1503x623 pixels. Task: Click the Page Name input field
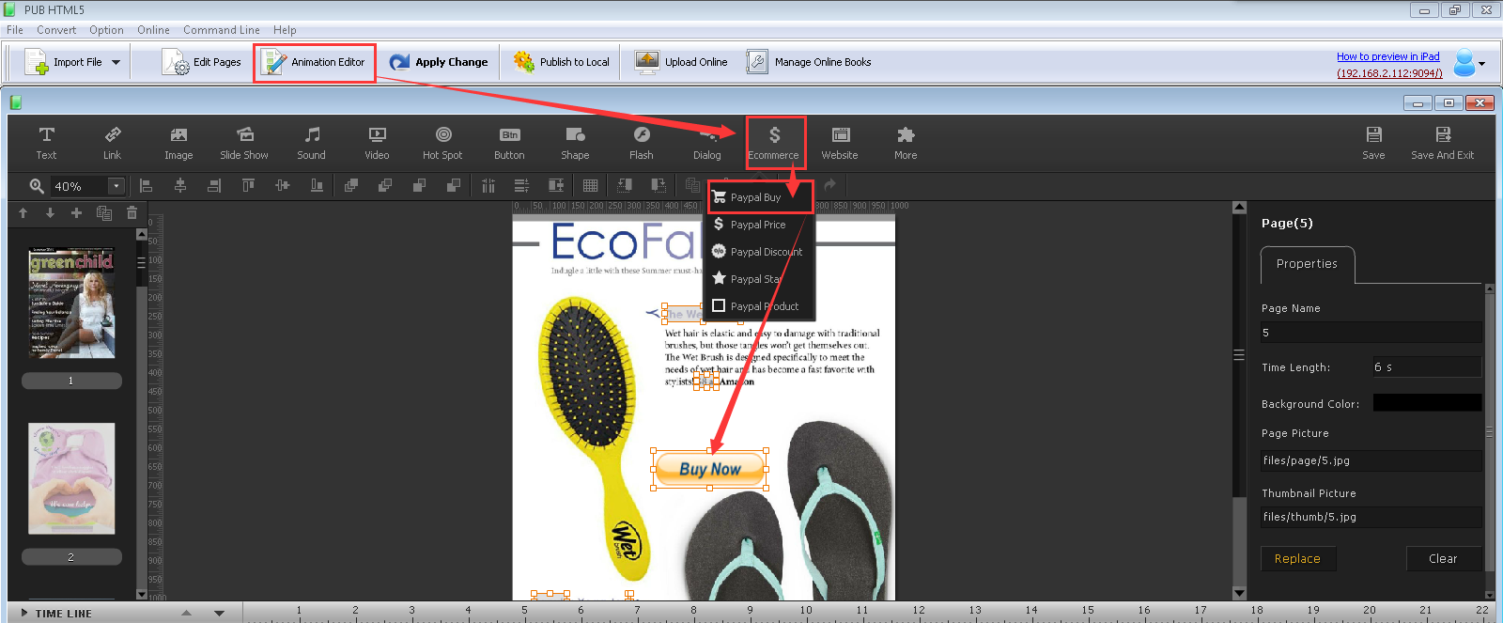[1371, 333]
